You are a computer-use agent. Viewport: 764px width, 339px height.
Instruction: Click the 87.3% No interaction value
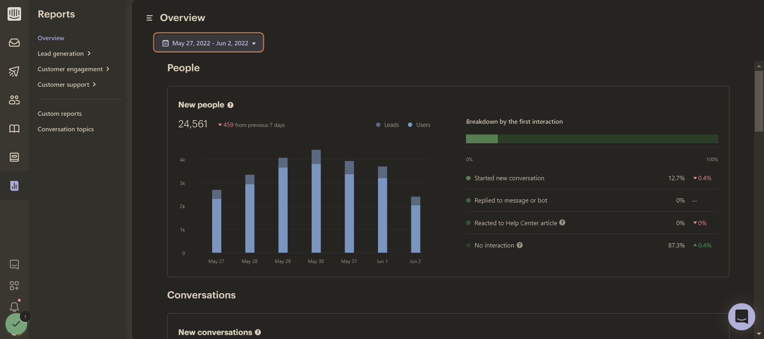[x=676, y=245]
